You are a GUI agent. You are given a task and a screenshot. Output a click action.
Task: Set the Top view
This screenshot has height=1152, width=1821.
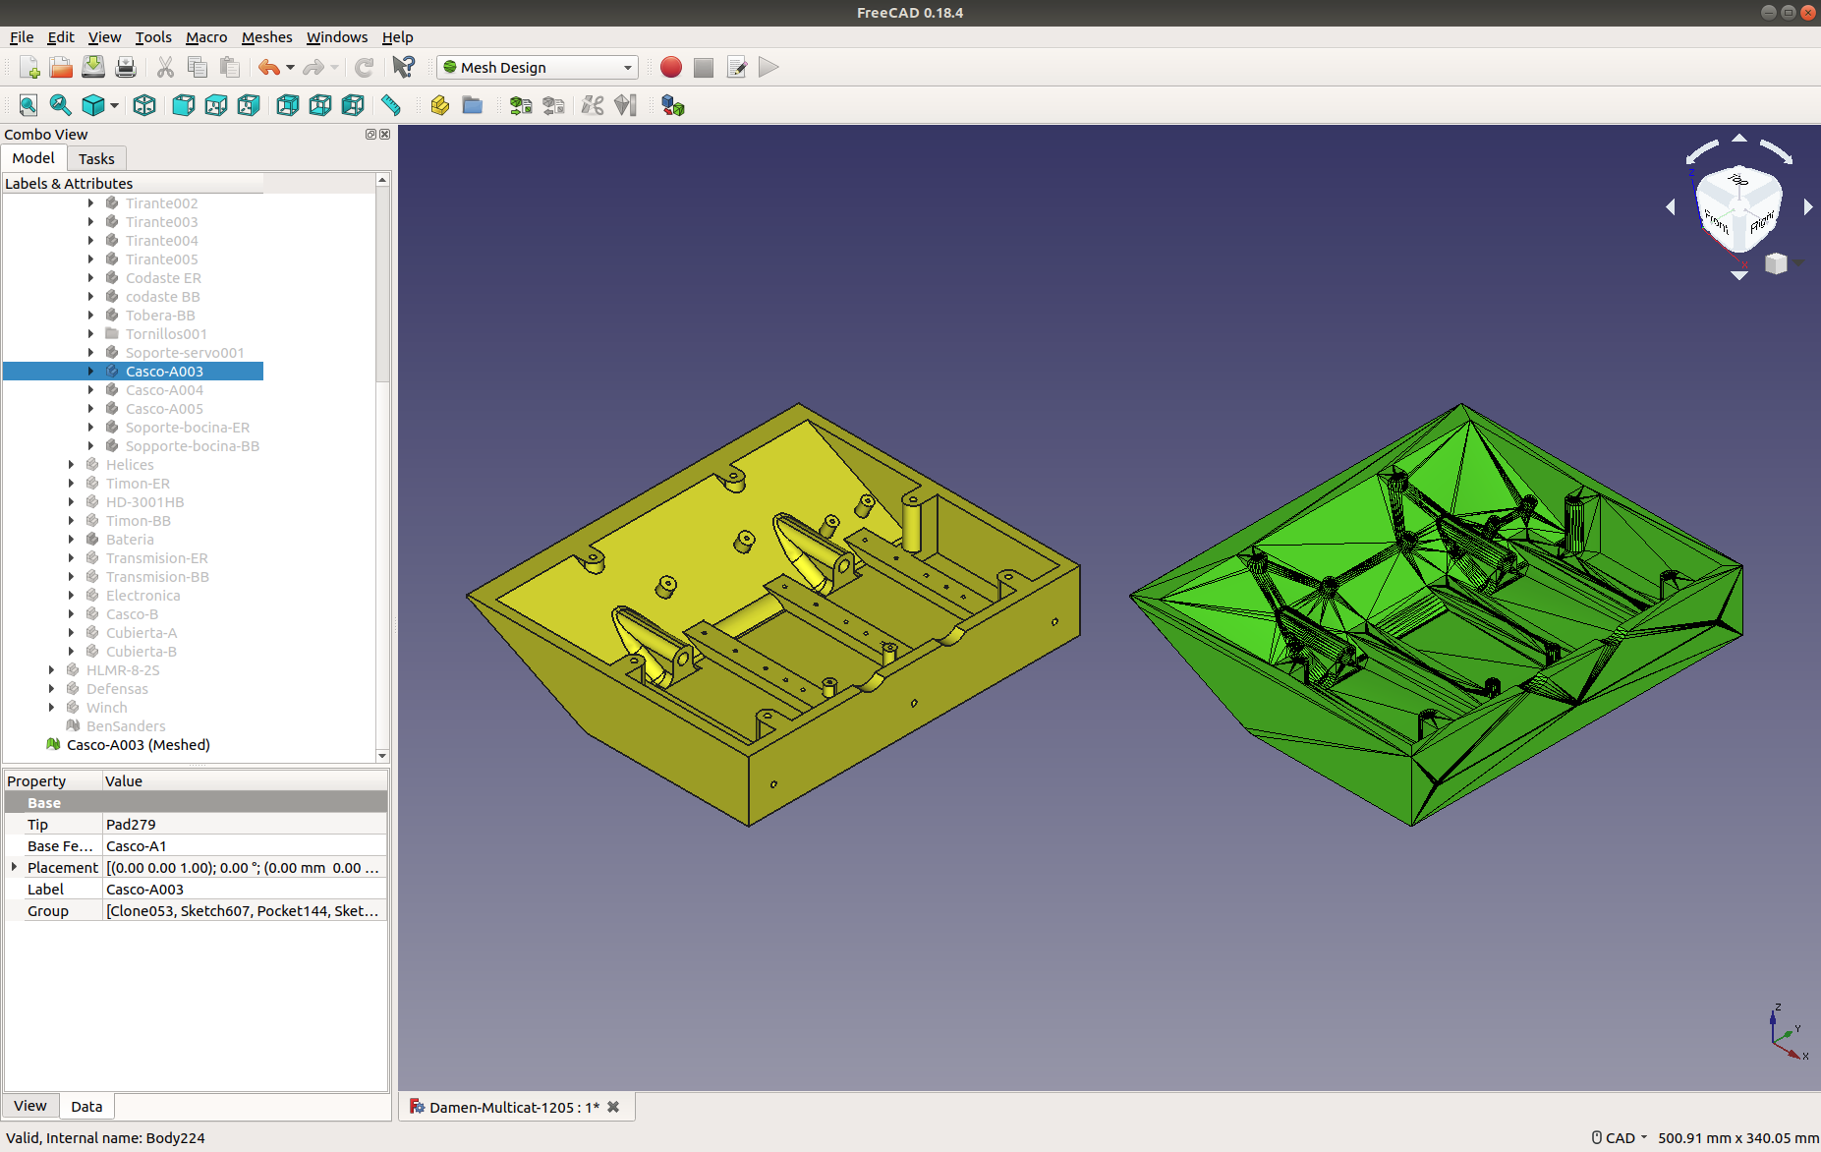pyautogui.click(x=216, y=105)
